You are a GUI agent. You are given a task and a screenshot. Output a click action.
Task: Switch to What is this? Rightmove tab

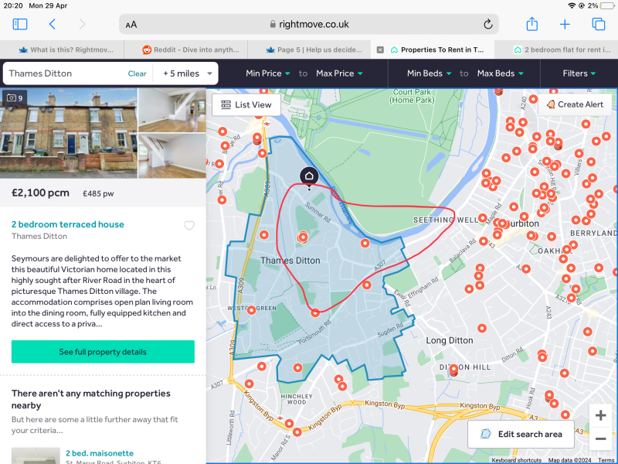[x=66, y=49]
